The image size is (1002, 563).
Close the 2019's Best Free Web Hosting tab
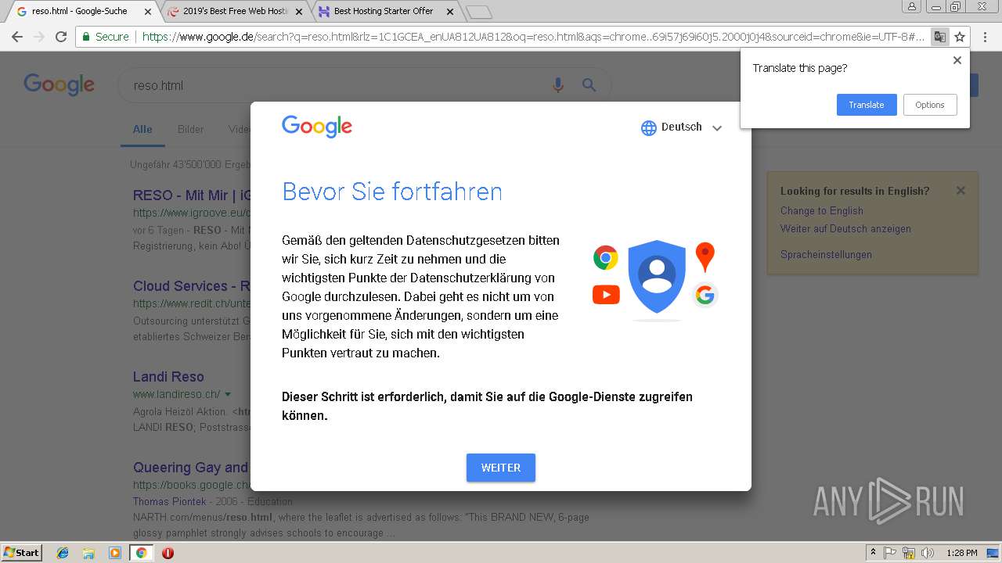tap(298, 12)
